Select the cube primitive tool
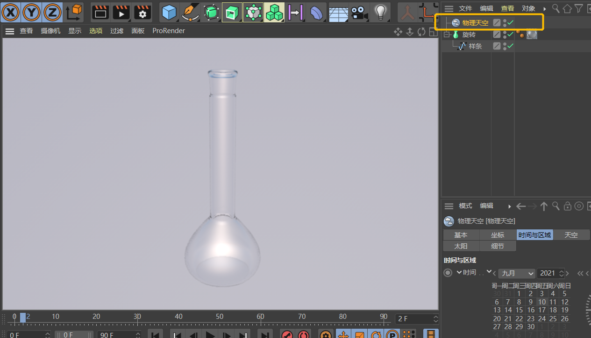 [170, 12]
